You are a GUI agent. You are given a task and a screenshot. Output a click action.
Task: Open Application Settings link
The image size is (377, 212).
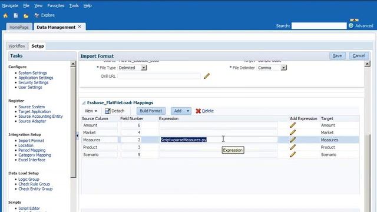click(x=36, y=78)
